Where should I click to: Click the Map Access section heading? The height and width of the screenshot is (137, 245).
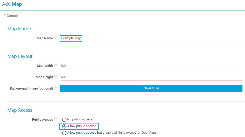click(20, 110)
